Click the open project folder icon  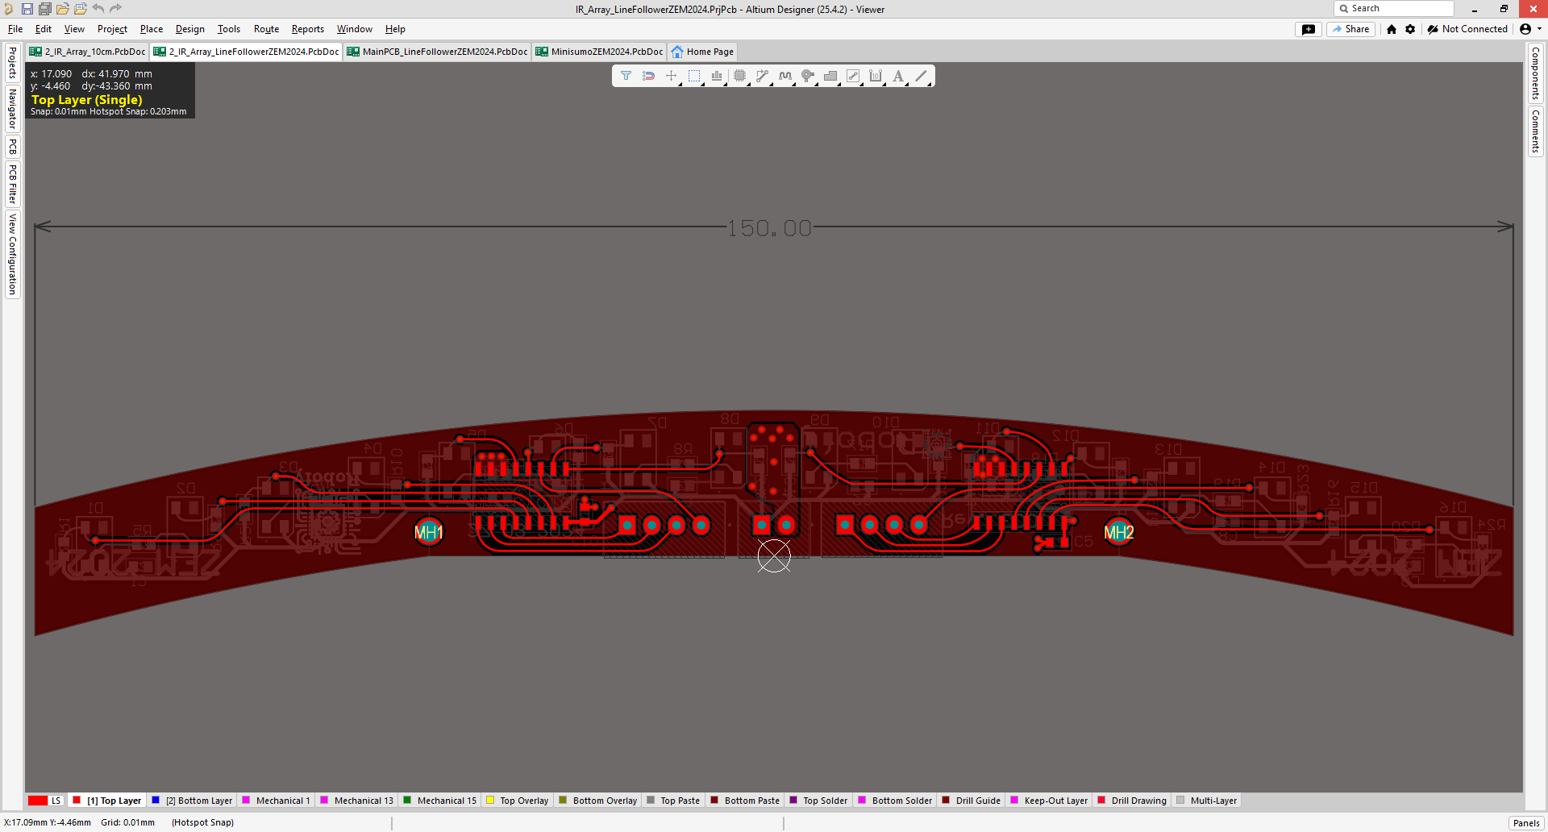pyautogui.click(x=63, y=9)
